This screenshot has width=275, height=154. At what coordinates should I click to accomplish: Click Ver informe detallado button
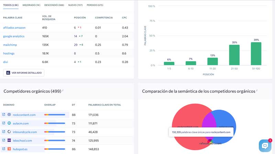coord(24,73)
